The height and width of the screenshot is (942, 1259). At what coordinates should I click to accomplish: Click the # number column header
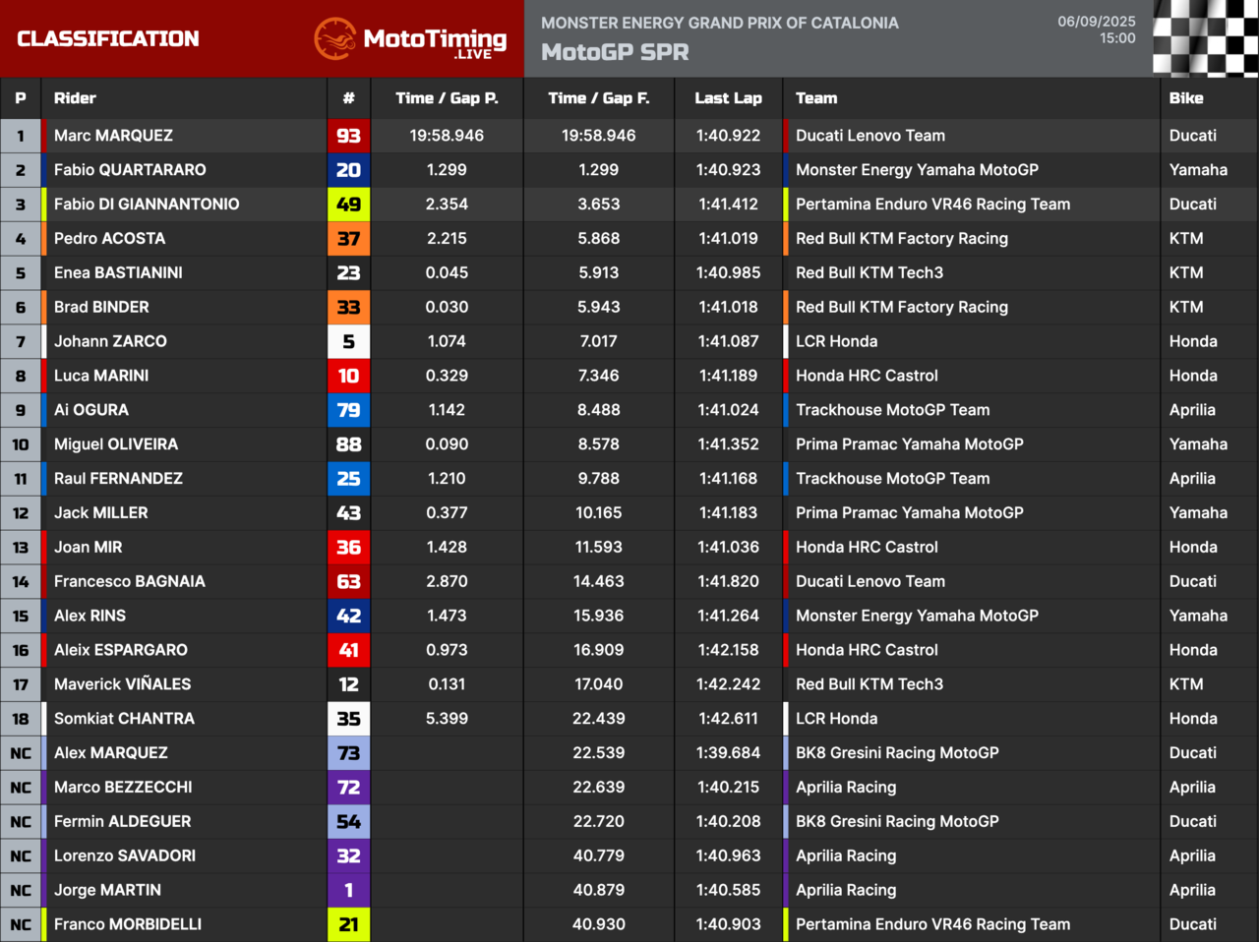(349, 98)
